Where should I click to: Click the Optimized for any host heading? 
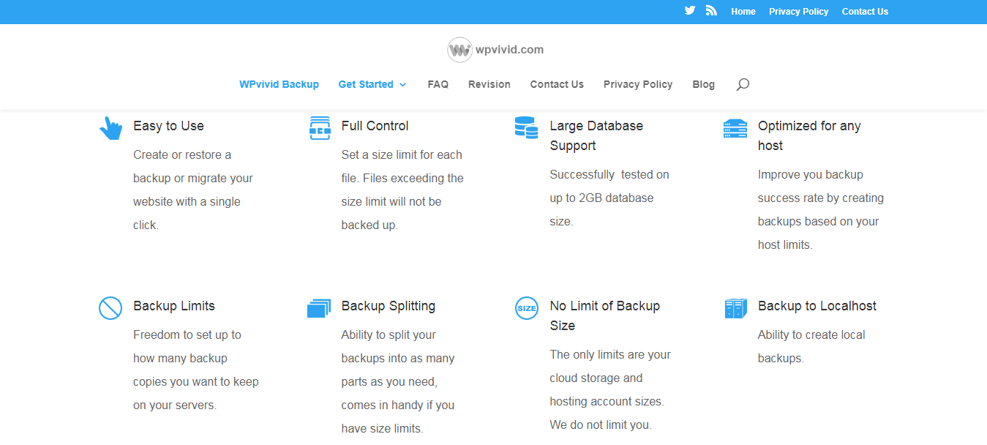tap(809, 135)
